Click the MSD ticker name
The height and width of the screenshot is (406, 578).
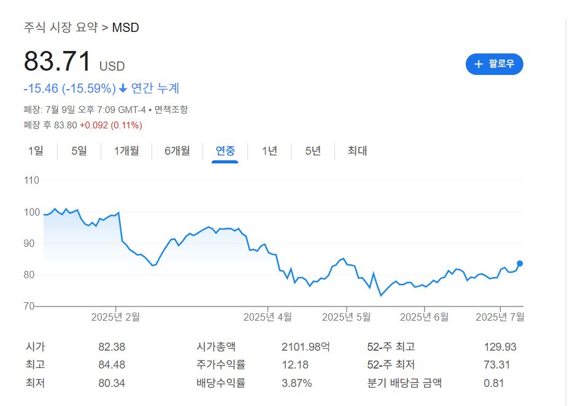(125, 28)
